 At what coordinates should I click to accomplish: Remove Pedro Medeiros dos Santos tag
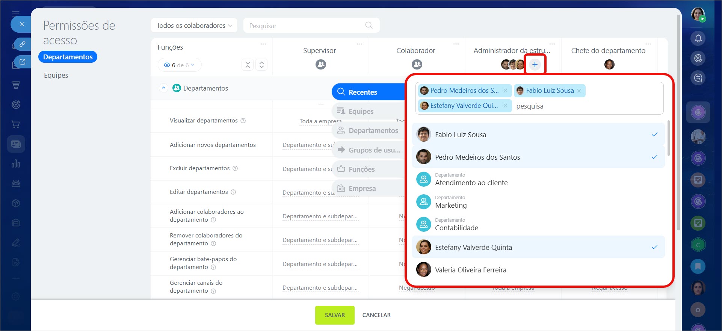[x=505, y=91]
